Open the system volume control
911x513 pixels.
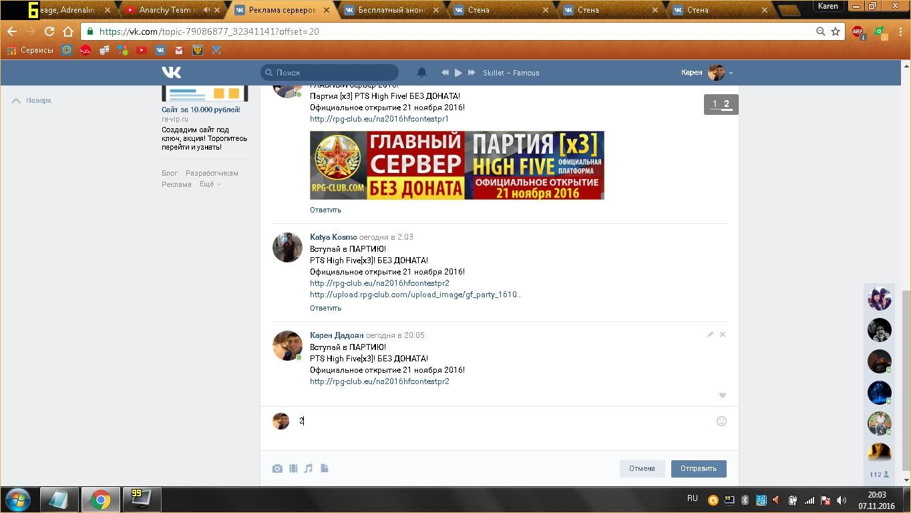coord(842,500)
